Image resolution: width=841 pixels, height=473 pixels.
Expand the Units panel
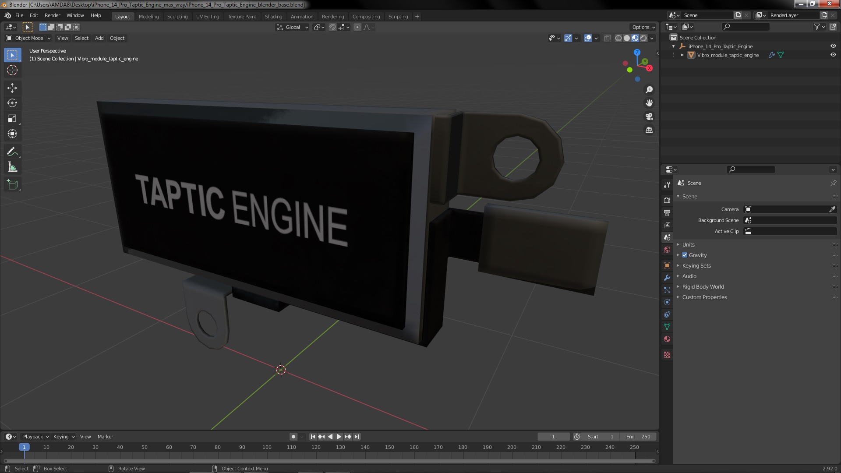pyautogui.click(x=688, y=244)
